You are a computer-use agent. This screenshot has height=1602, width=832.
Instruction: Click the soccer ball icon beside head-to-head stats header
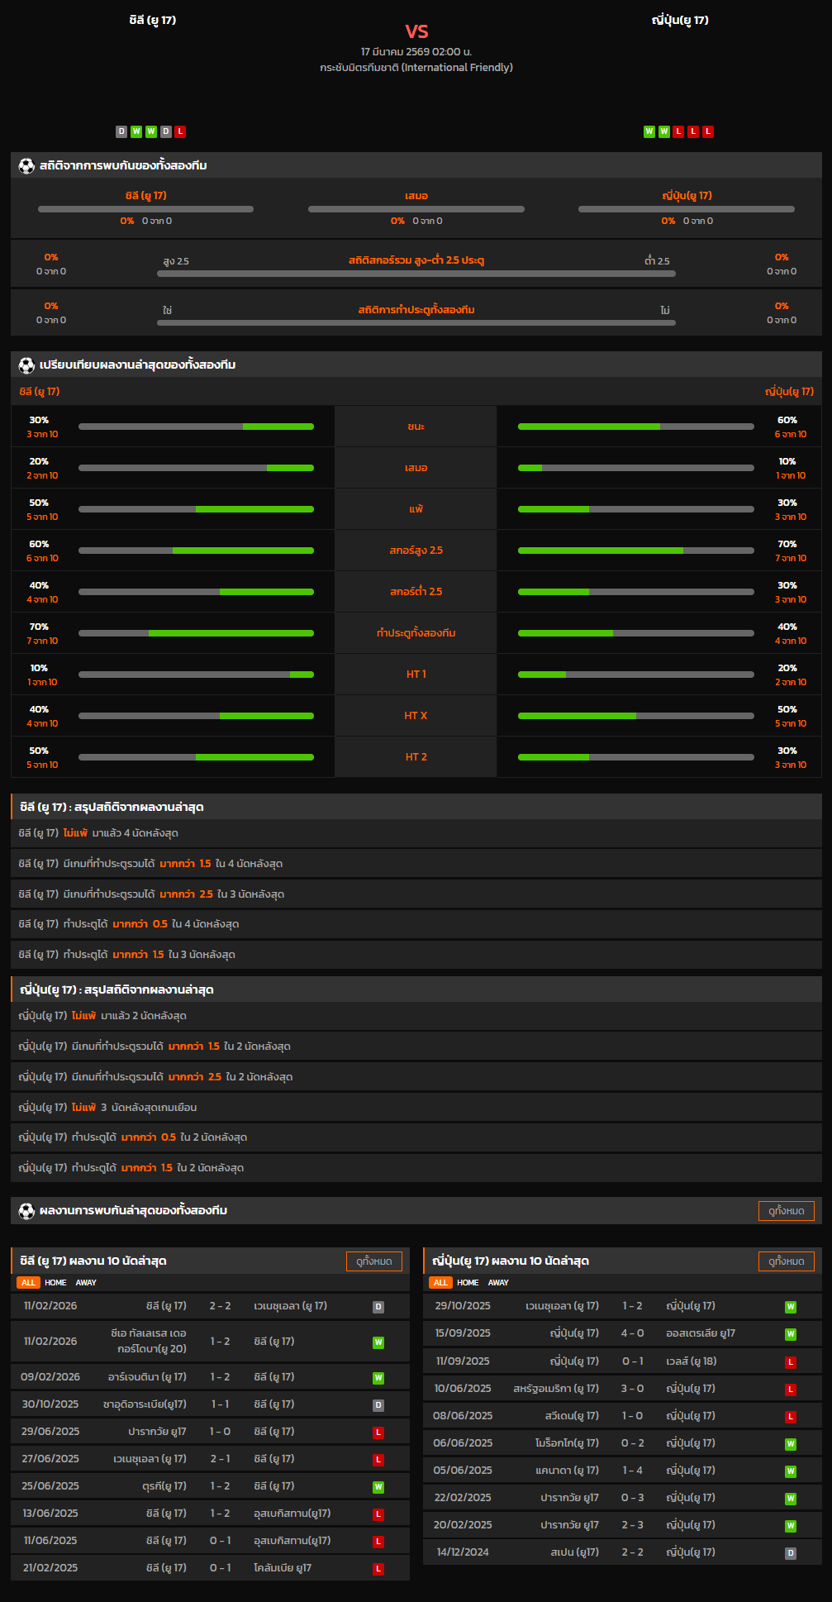pyautogui.click(x=26, y=166)
